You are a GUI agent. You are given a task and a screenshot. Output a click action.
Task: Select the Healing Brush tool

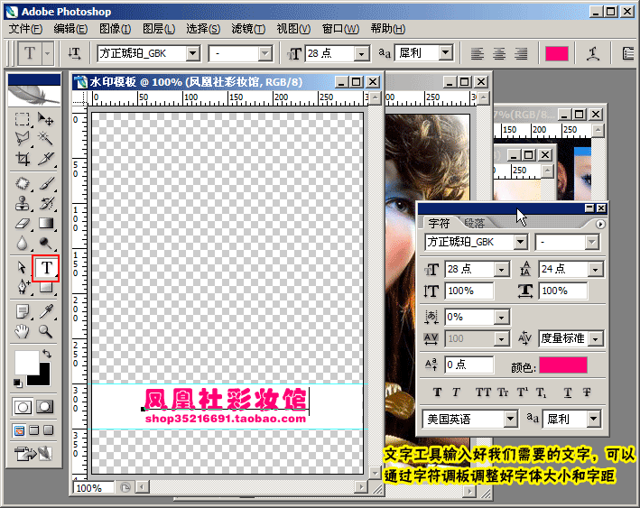(x=22, y=183)
